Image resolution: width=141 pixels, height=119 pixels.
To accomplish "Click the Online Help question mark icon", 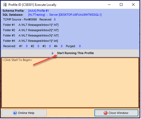I will click(15, 113).
